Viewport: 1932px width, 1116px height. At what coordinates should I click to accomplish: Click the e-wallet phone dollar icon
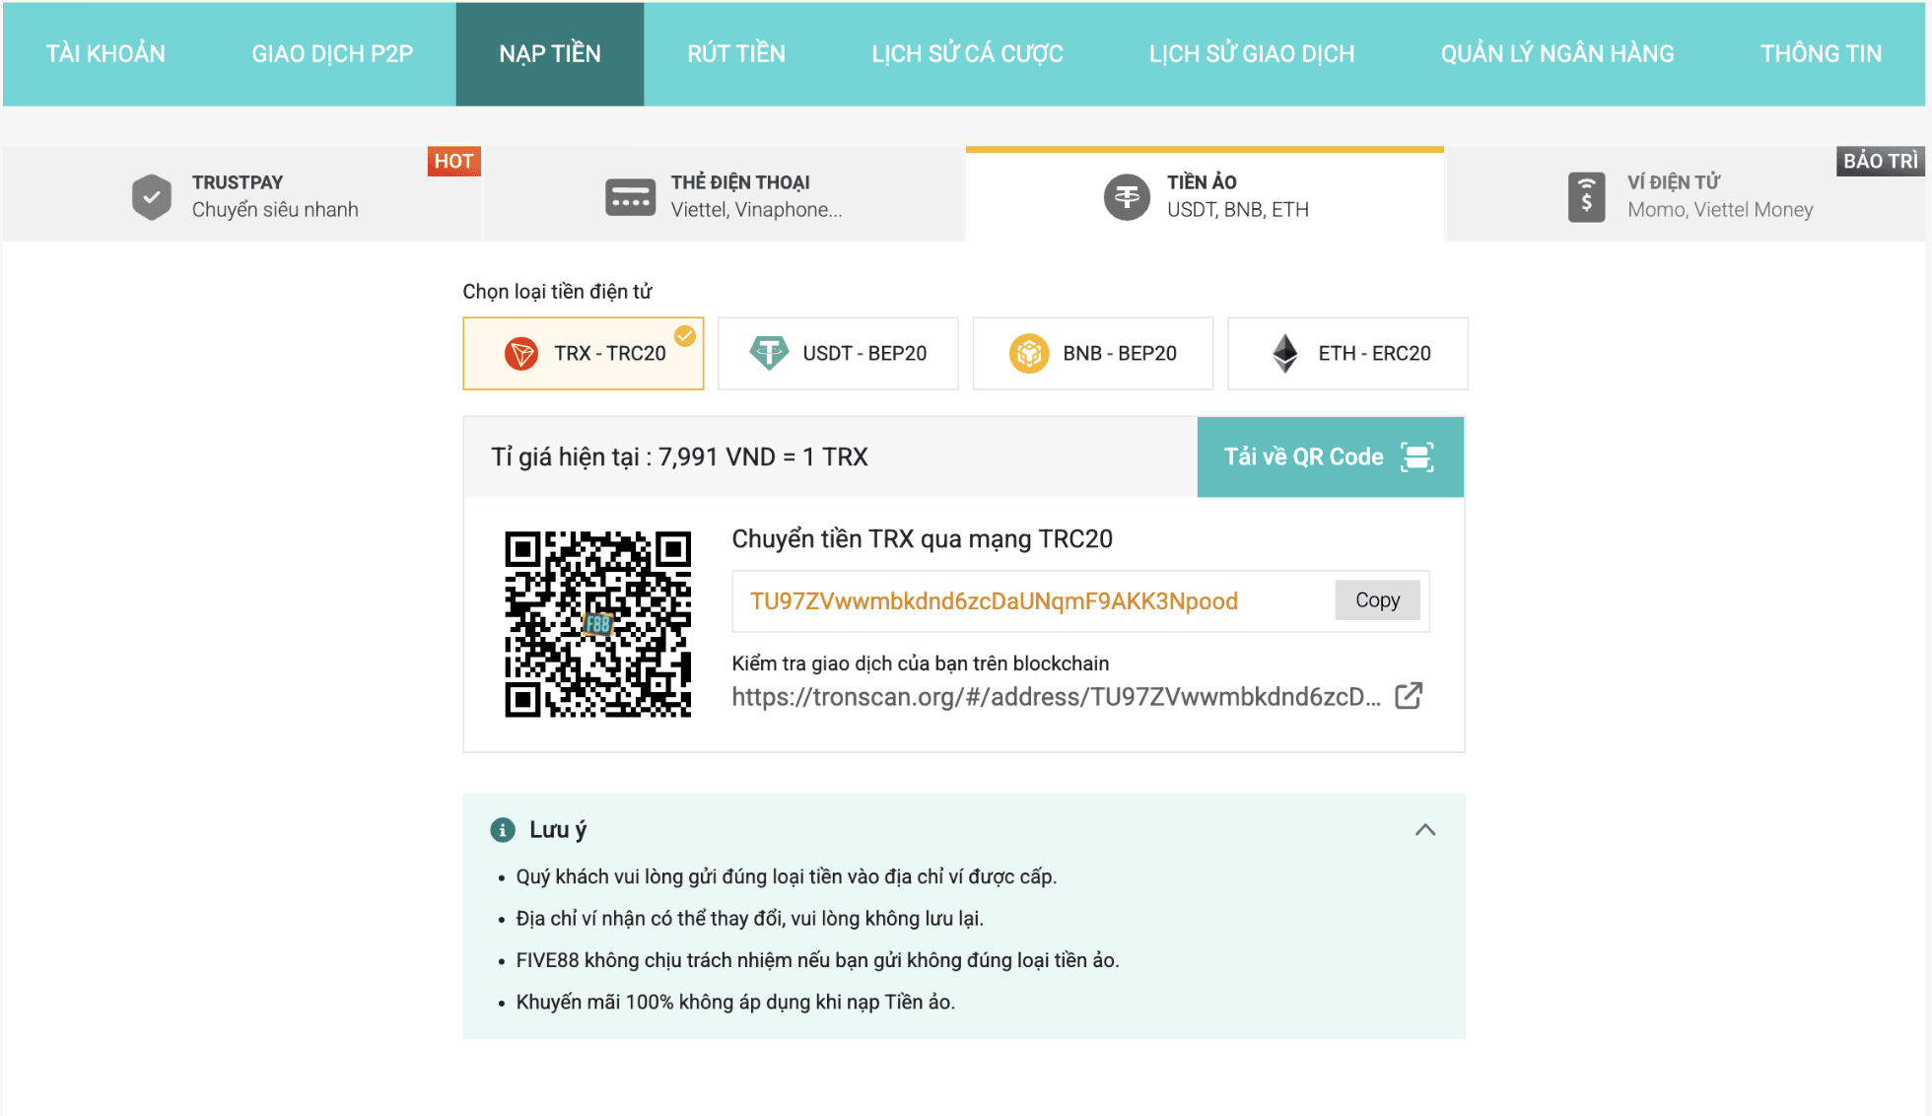click(x=1586, y=197)
